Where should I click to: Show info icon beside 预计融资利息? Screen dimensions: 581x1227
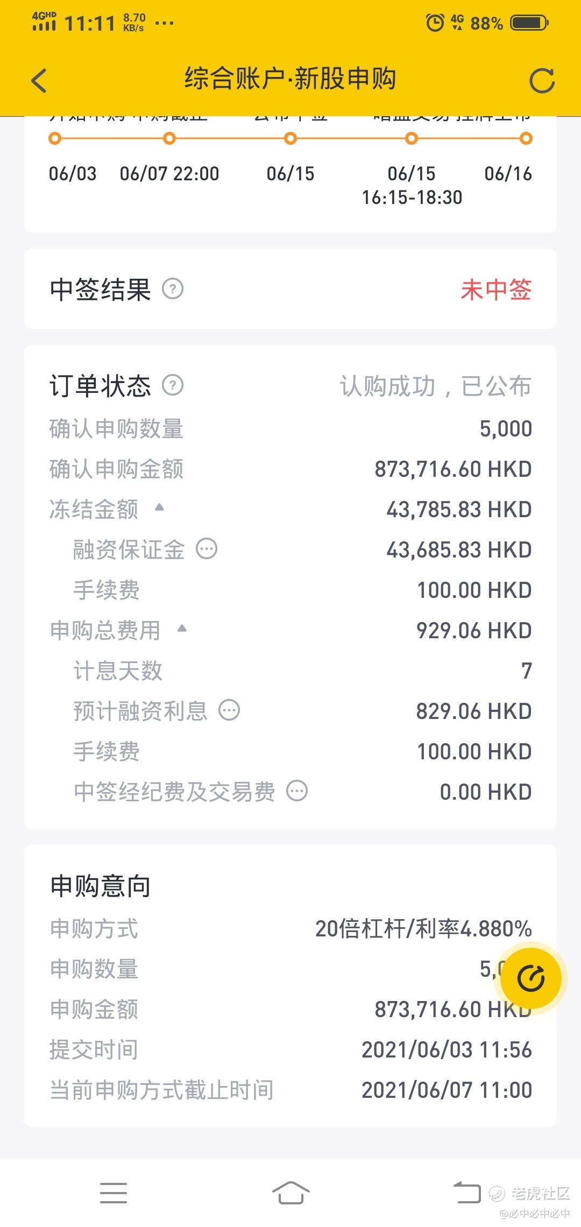229,710
